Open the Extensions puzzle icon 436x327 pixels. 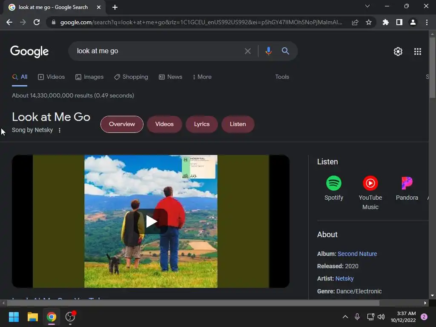tap(386, 22)
